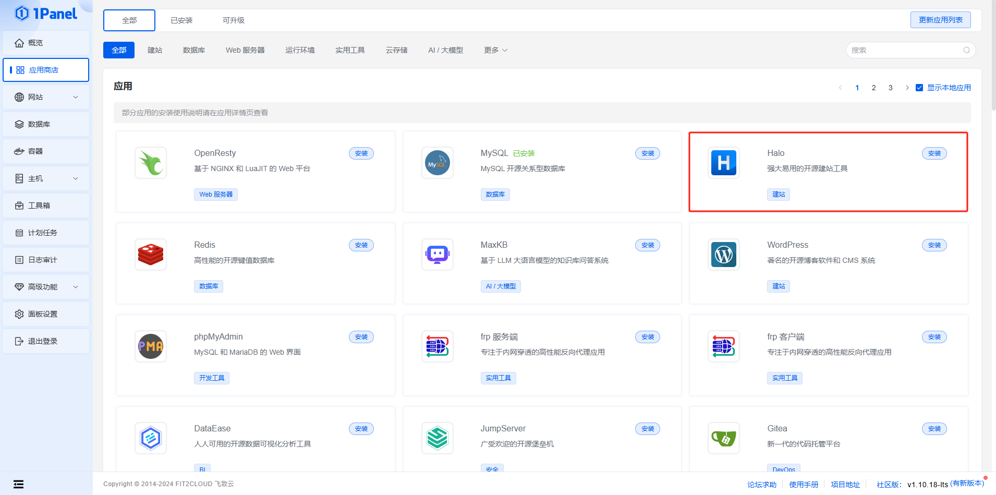Viewport: 996px width, 495px height.
Task: Go to 概览 overview in sidebar
Action: tap(46, 43)
